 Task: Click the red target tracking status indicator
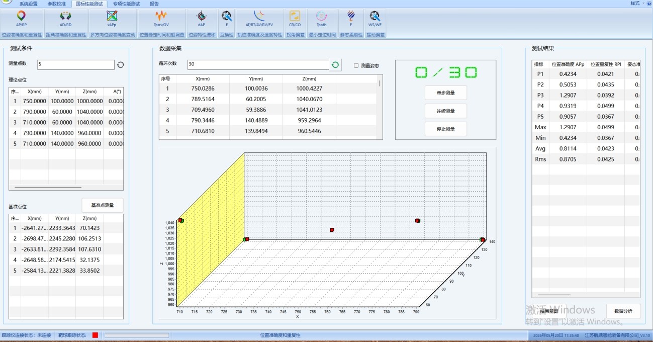95,335
